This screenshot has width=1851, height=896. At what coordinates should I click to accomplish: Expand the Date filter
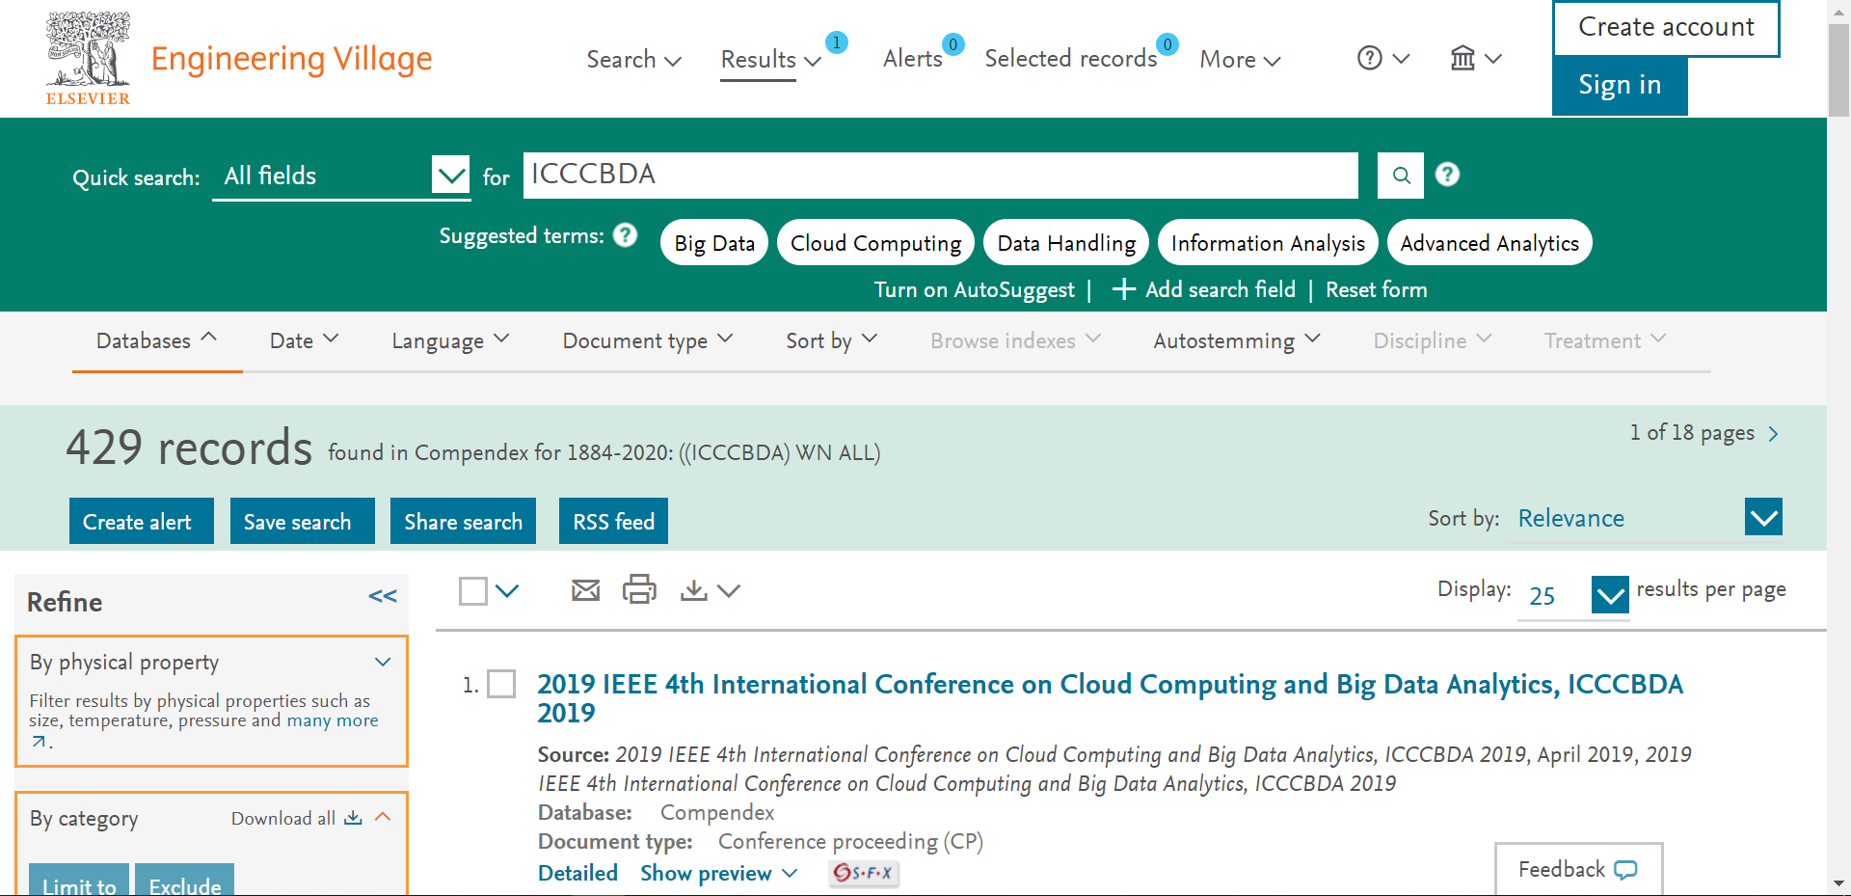click(304, 340)
